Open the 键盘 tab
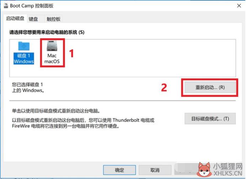This screenshot has width=246, height=179. tap(33, 19)
